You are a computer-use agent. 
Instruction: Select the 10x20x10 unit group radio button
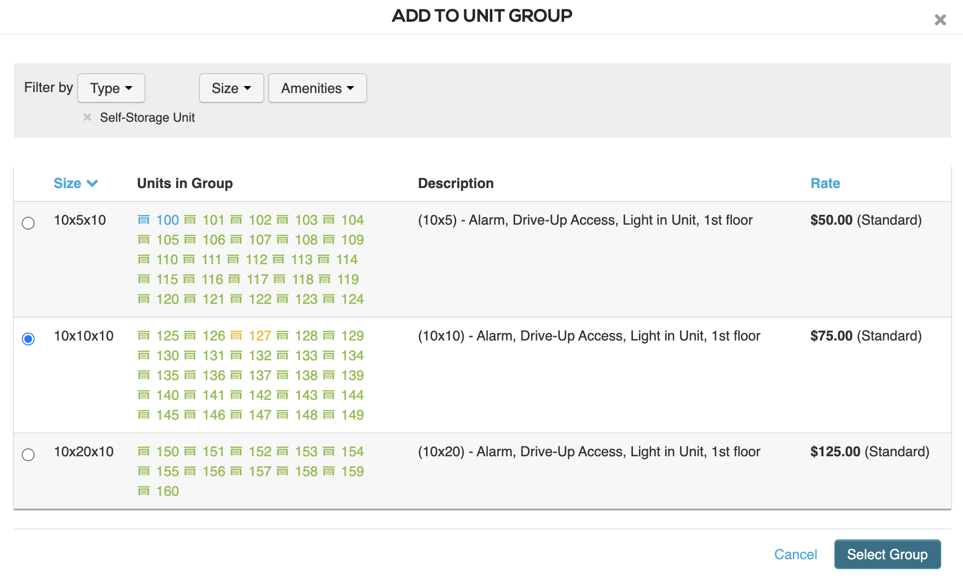click(x=29, y=455)
